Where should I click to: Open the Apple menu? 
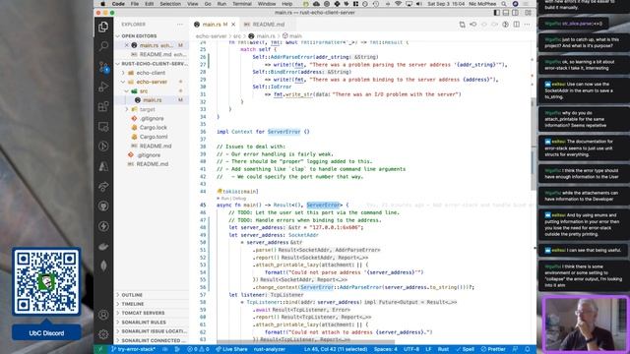[102, 4]
